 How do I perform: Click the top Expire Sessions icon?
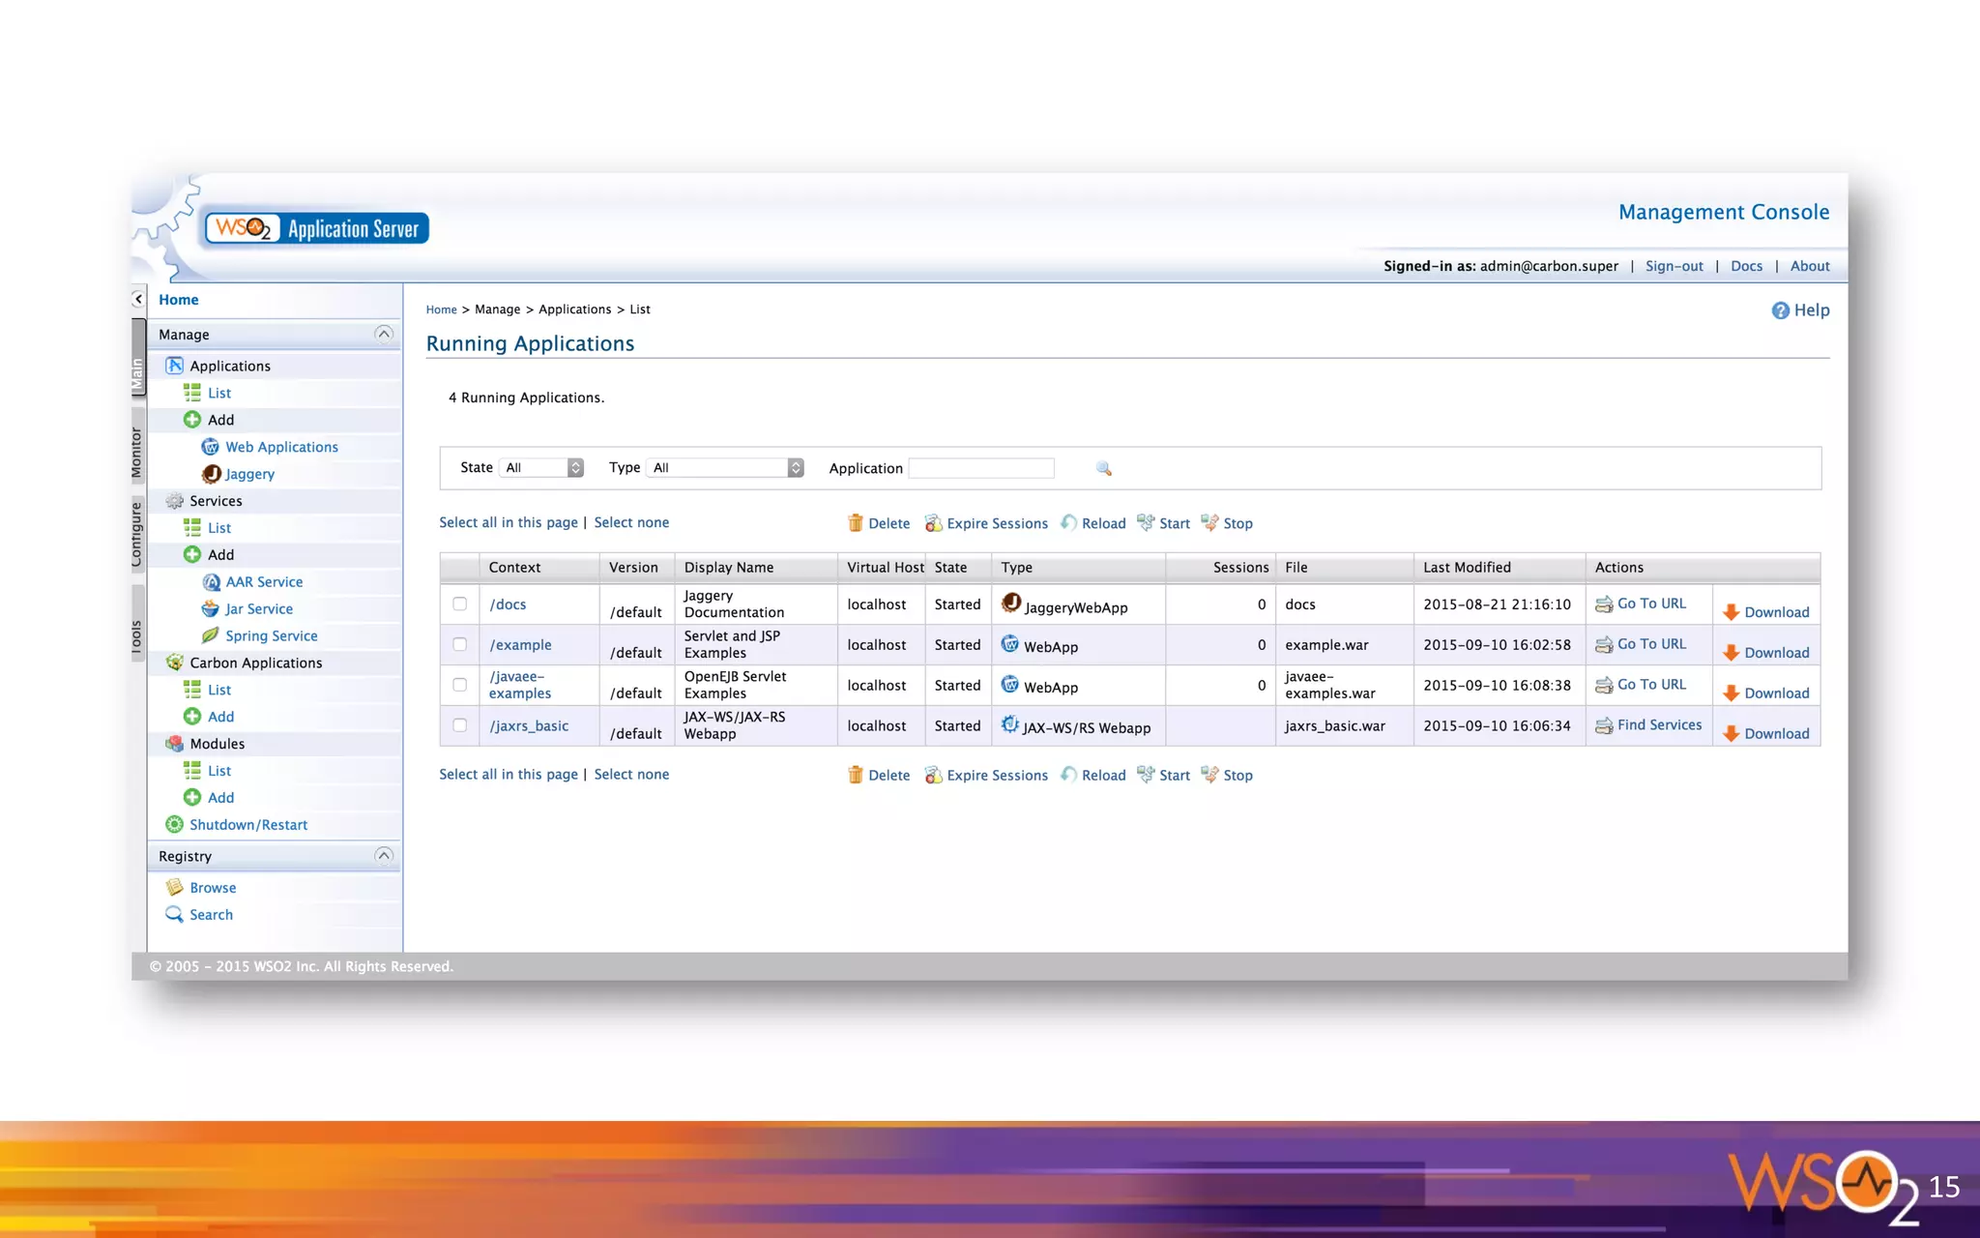pyautogui.click(x=933, y=523)
